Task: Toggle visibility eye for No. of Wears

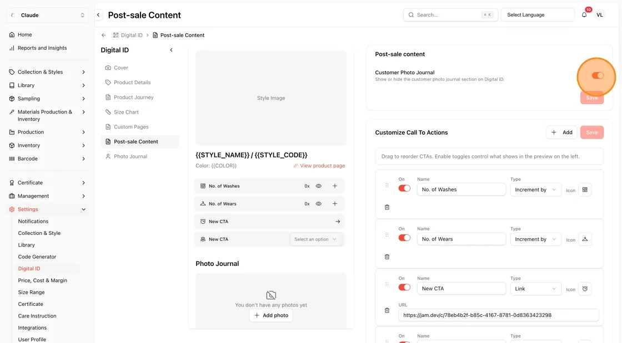Action: (x=319, y=204)
